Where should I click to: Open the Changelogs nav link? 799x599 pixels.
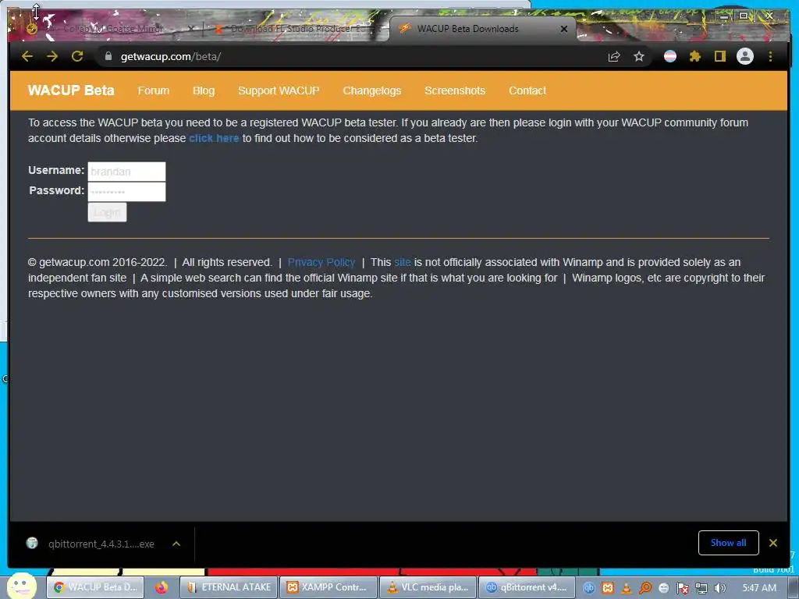[x=372, y=90]
